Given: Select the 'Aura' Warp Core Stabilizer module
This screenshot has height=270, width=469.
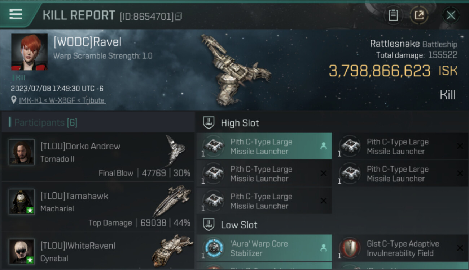Looking at the screenshot, I should tap(264, 248).
